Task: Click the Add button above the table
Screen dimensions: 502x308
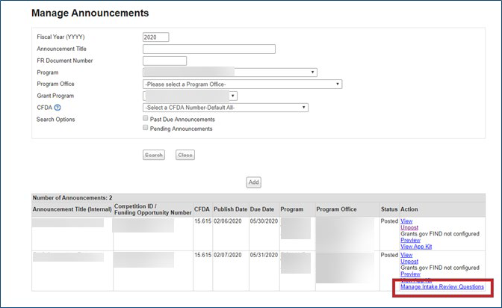Action: (253, 182)
